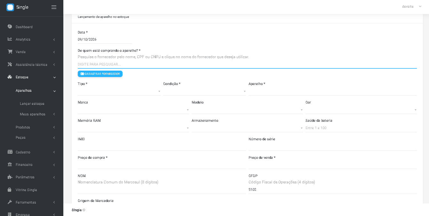Select Lançar estoque in sidebar
The height and width of the screenshot is (216, 429).
[32, 104]
